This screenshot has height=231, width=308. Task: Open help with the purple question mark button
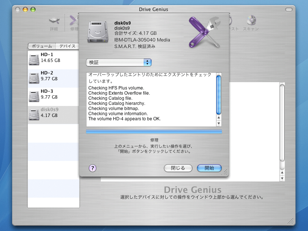pos(92,168)
